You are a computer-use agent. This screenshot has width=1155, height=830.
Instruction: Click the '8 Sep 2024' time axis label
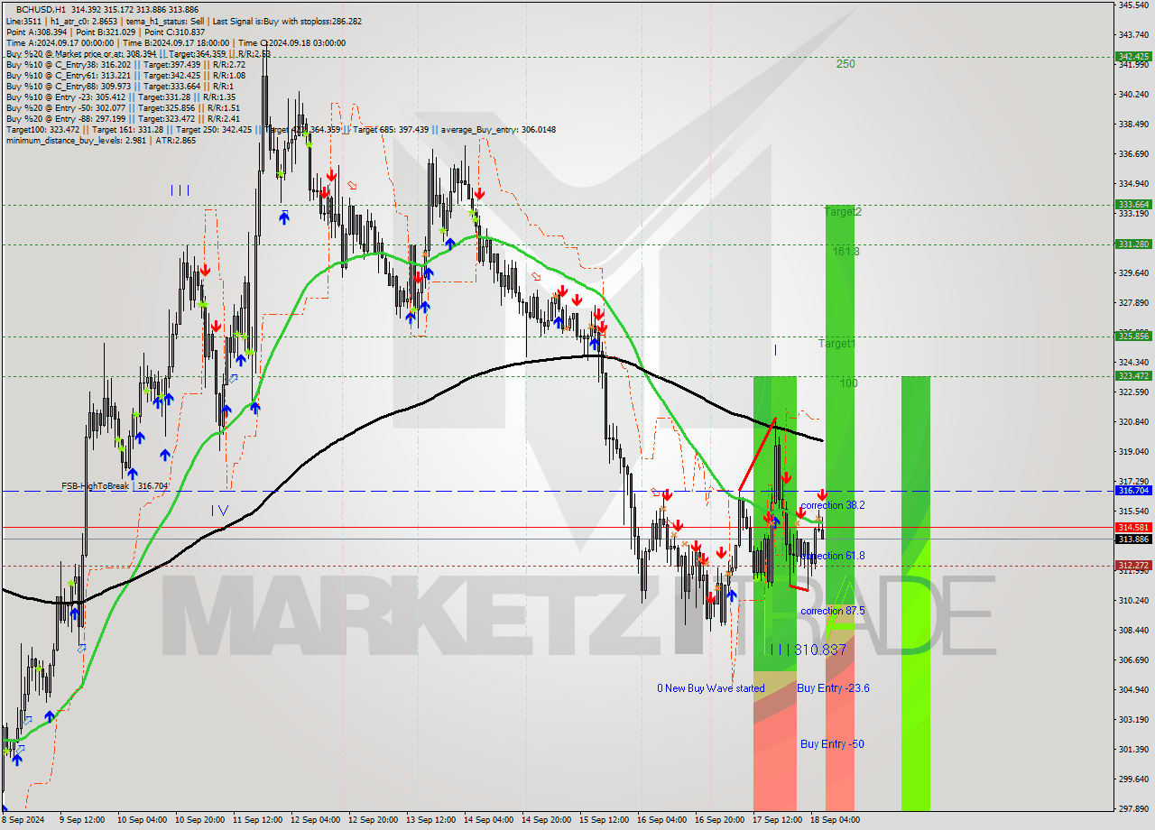click(23, 820)
